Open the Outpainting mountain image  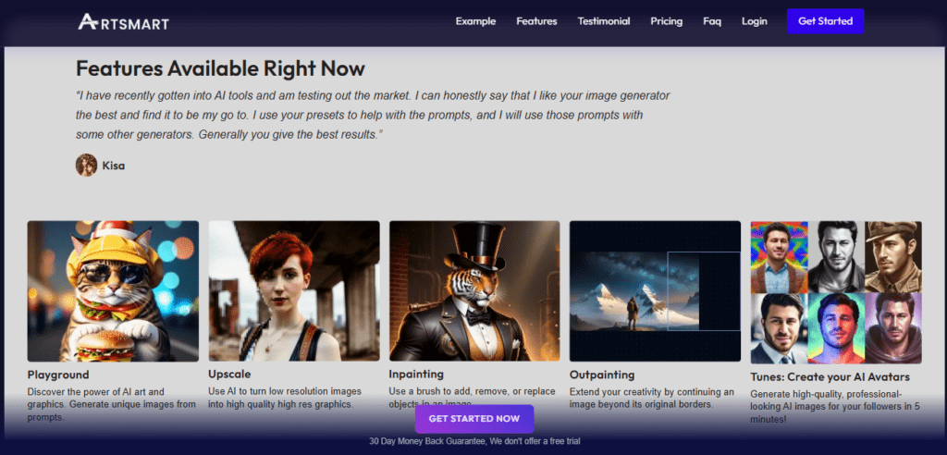tap(655, 291)
